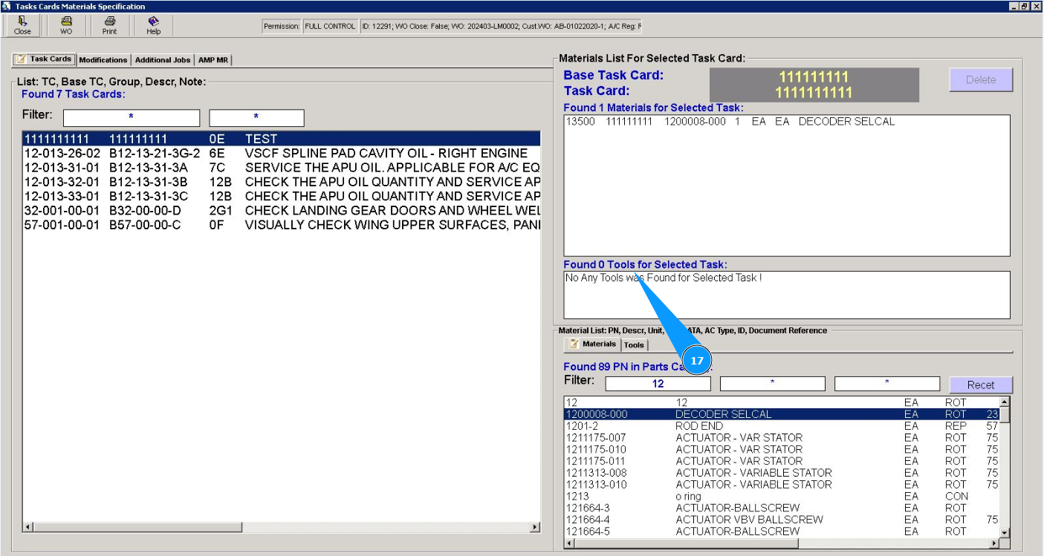Screen dimensions: 1044x556
Task: Click the window Restore button
Action: click(x=1025, y=6)
